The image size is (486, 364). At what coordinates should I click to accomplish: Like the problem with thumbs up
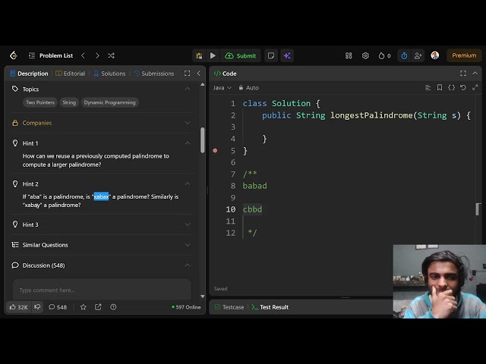coord(18,307)
